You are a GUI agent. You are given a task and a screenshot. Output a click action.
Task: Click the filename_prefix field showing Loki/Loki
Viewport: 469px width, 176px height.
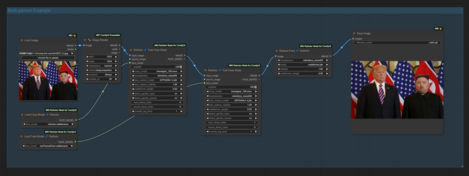click(x=397, y=43)
